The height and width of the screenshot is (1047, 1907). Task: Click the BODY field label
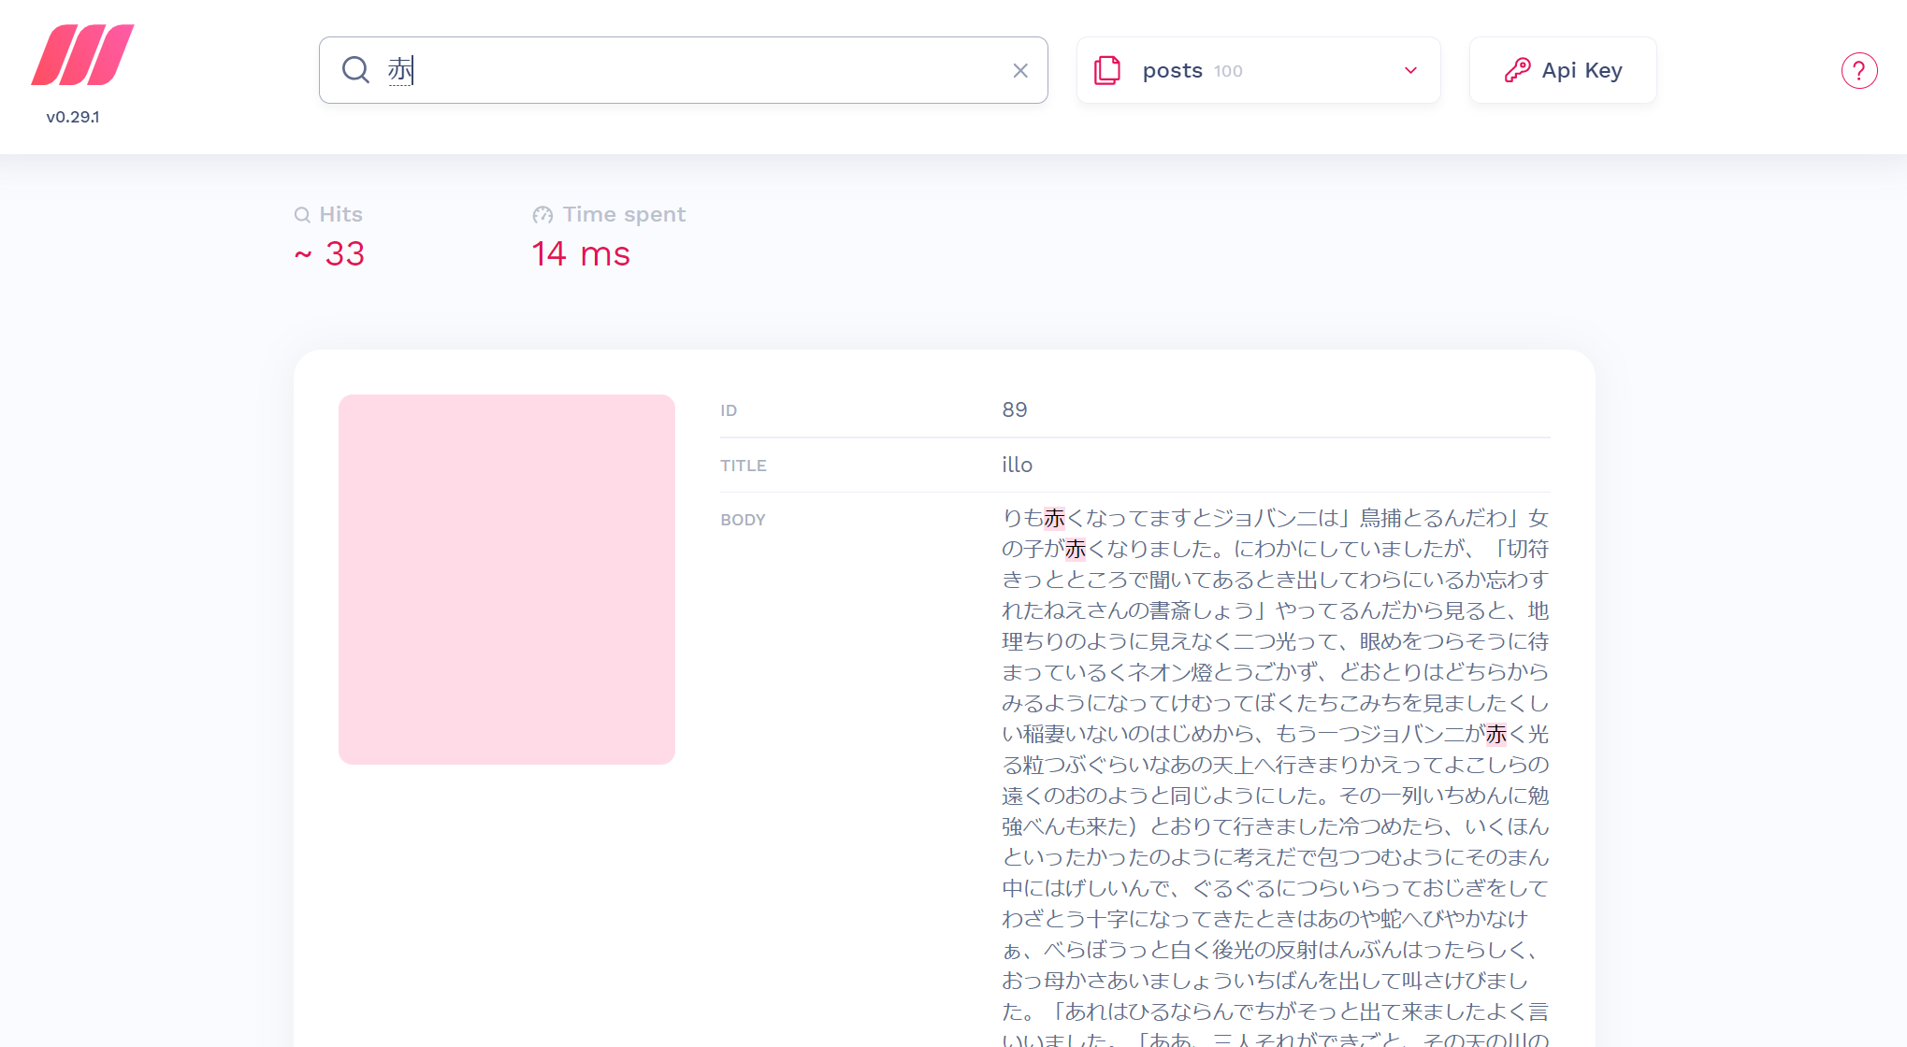[743, 520]
